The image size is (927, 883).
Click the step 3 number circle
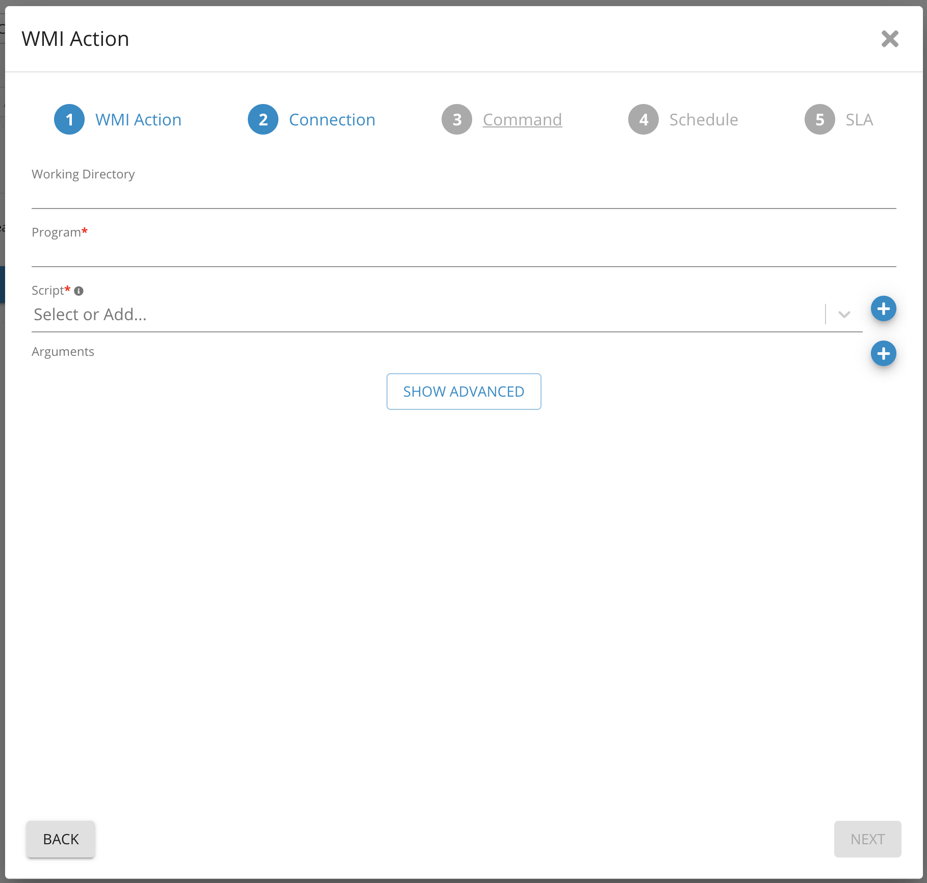457,120
